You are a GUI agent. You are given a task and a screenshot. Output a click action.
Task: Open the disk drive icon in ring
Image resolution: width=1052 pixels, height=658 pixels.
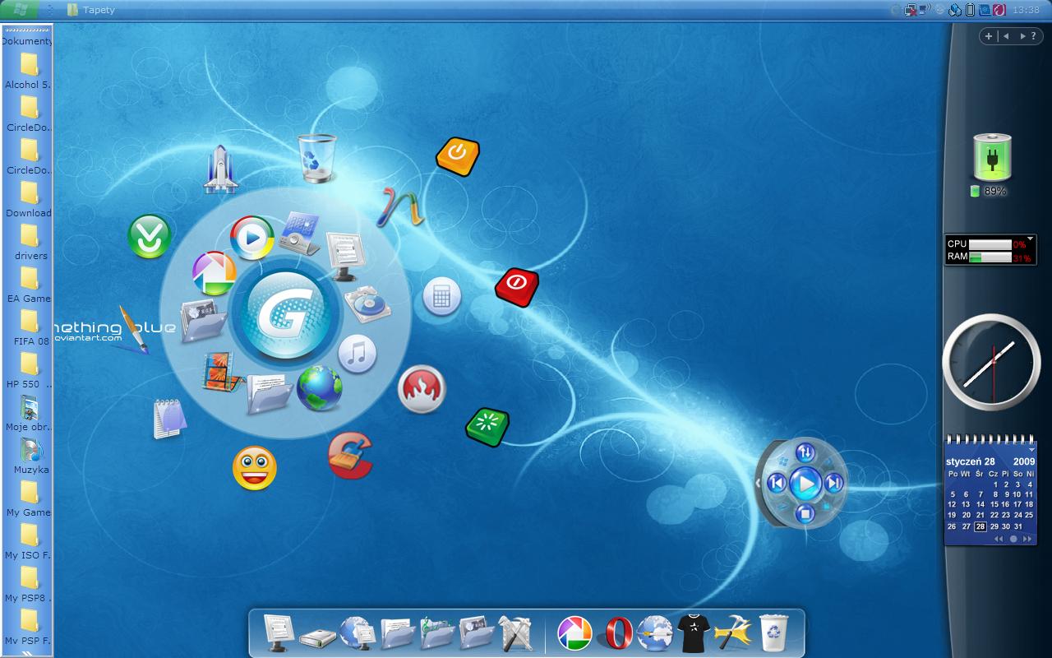pyautogui.click(x=367, y=305)
